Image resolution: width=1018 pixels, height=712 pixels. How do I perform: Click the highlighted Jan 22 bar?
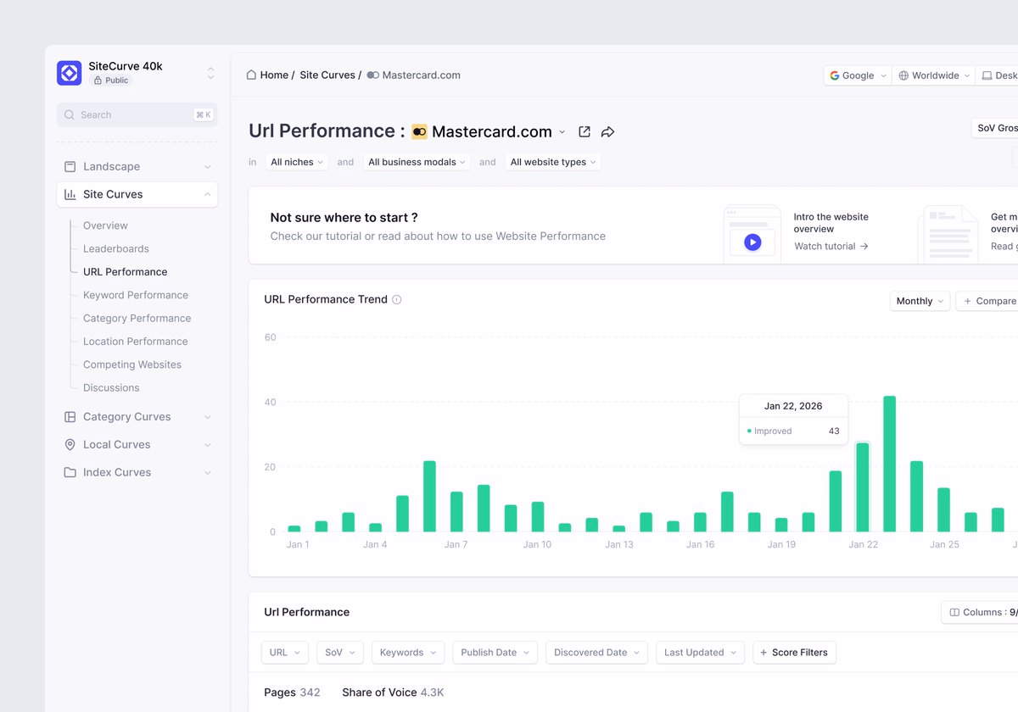click(863, 487)
